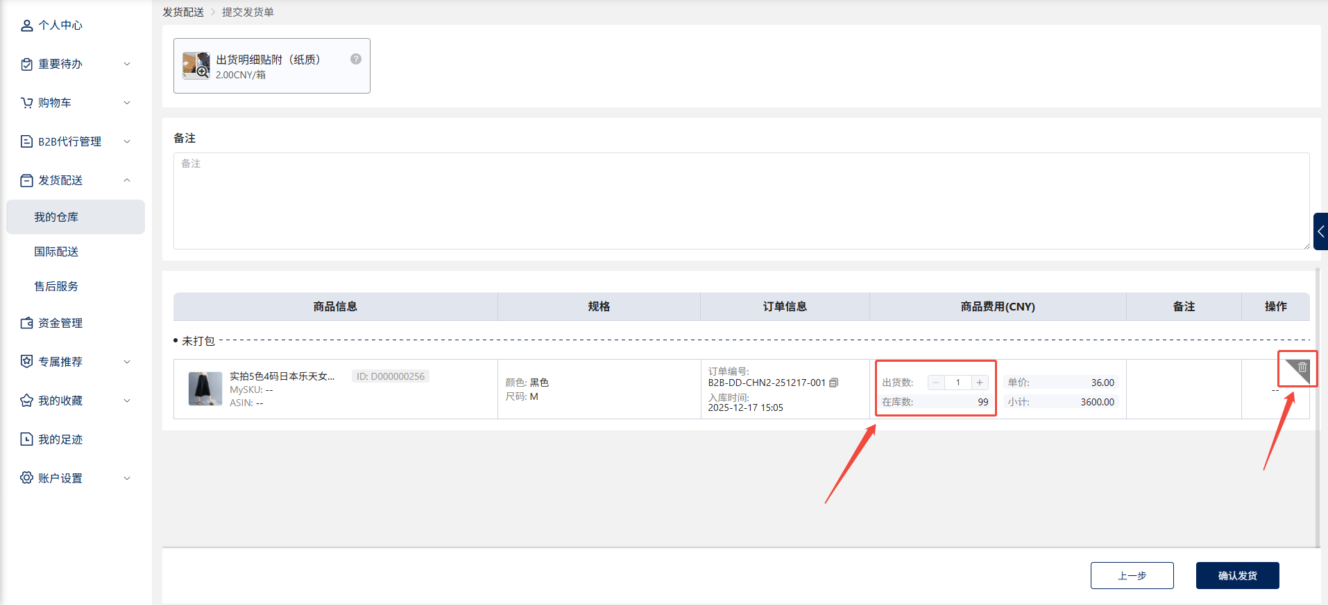
Task: Expand the 重要待办 menu chevron
Action: tap(127, 64)
